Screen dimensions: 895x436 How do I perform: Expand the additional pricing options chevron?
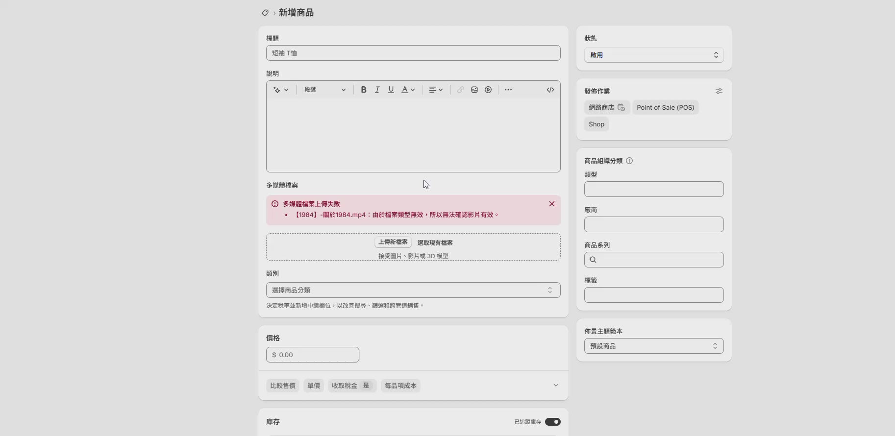555,385
